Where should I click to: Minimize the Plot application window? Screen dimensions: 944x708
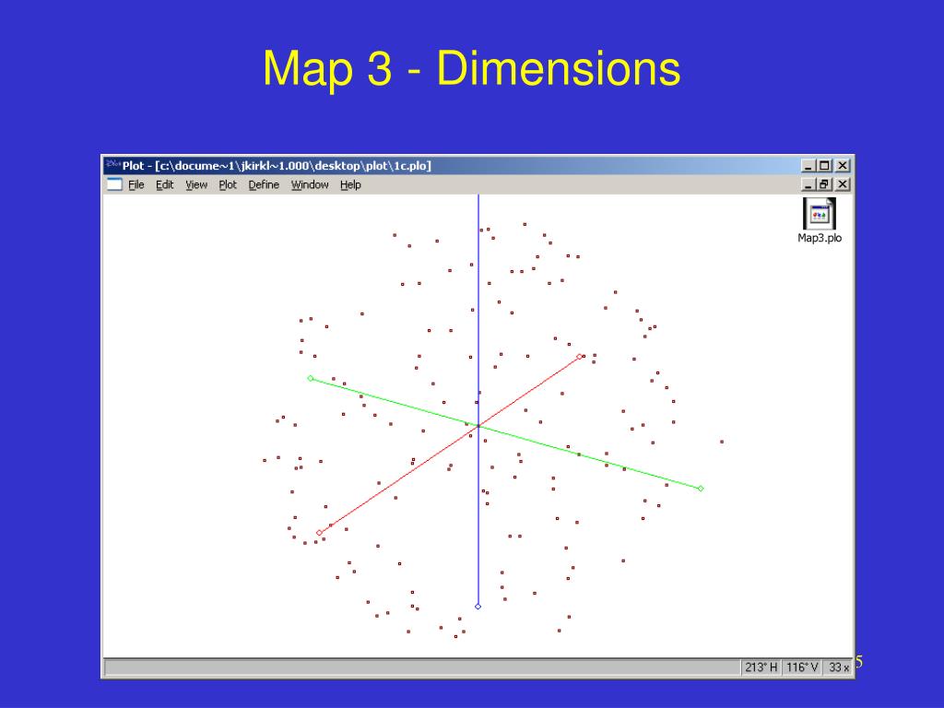pyautogui.click(x=808, y=166)
